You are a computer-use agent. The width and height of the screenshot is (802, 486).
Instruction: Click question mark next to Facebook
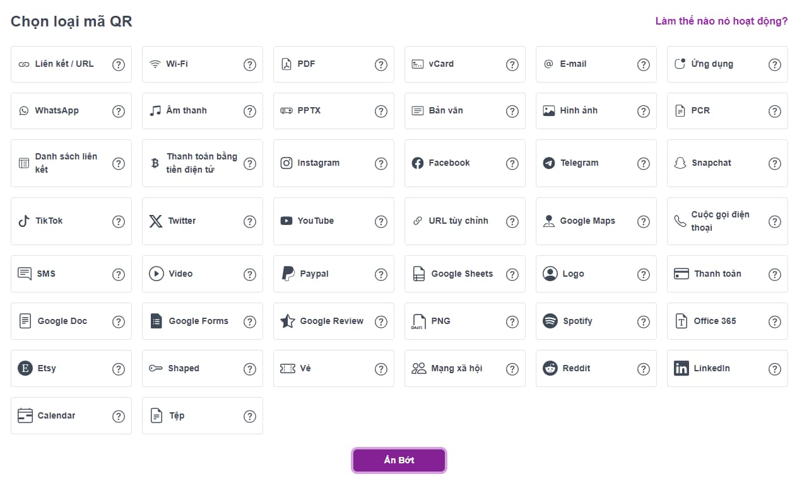pos(512,163)
